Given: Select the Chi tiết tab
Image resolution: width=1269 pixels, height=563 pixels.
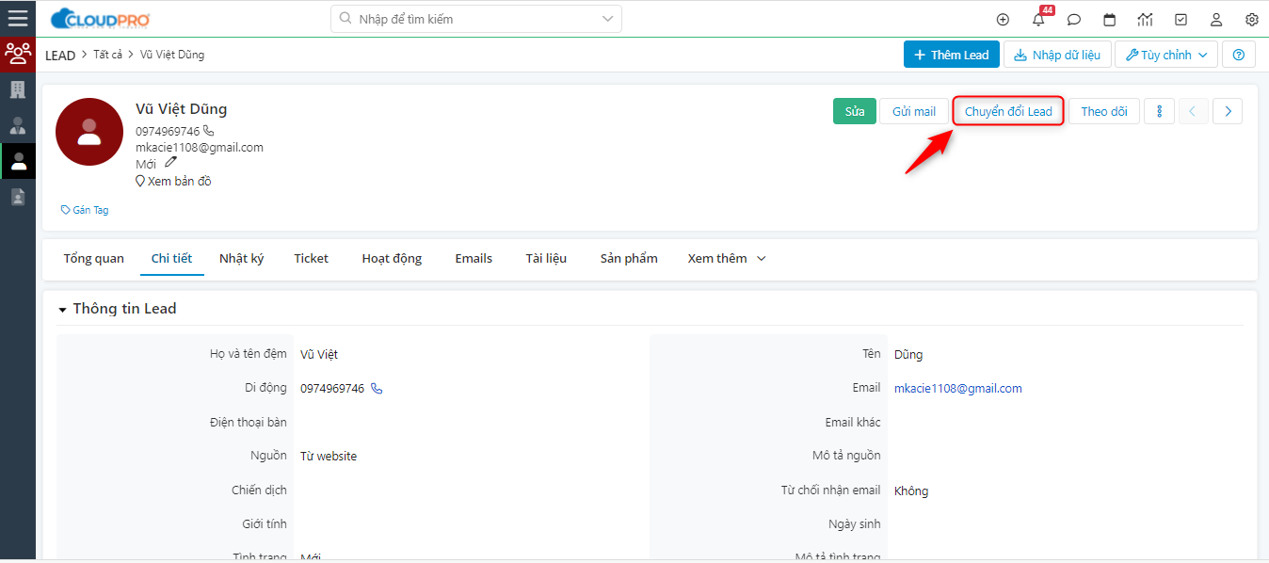Looking at the screenshot, I should [x=171, y=258].
